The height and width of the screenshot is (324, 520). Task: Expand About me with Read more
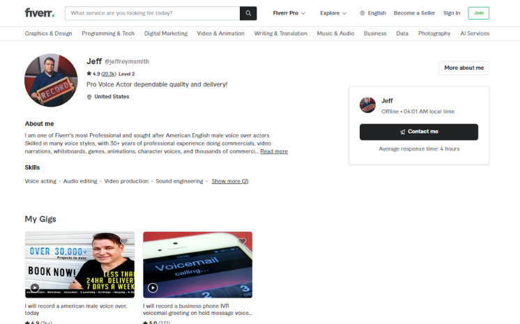[x=274, y=151]
